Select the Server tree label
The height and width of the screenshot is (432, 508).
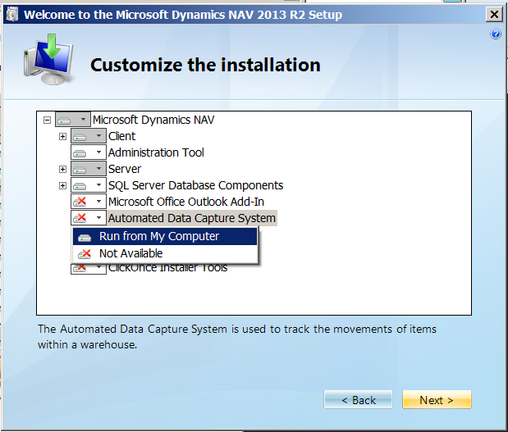(125, 169)
